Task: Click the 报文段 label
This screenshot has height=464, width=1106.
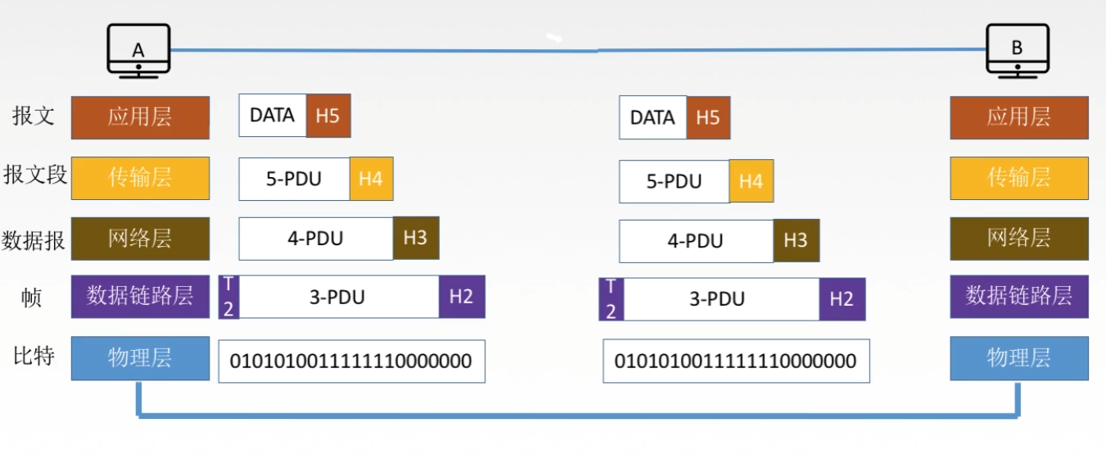Action: [35, 175]
